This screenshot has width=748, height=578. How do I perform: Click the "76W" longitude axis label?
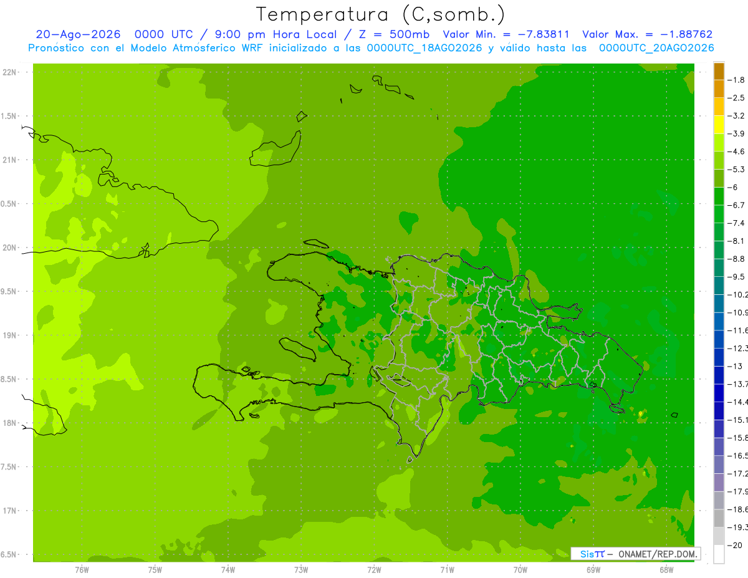tap(82, 569)
